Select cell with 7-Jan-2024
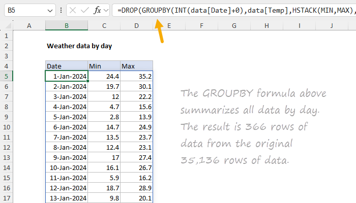This screenshot has width=356, height=203. point(67,138)
